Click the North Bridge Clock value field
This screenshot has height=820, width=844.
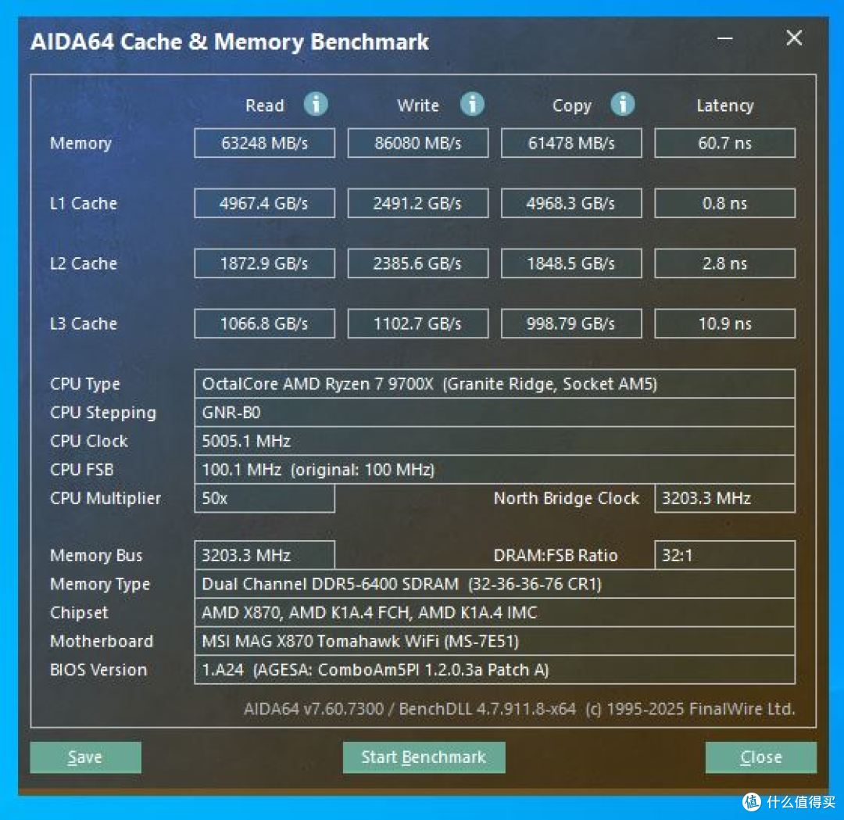click(724, 498)
